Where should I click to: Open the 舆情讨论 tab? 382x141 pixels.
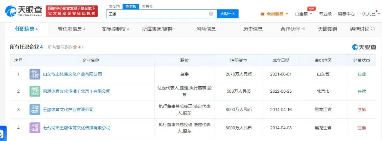[x=362, y=29]
